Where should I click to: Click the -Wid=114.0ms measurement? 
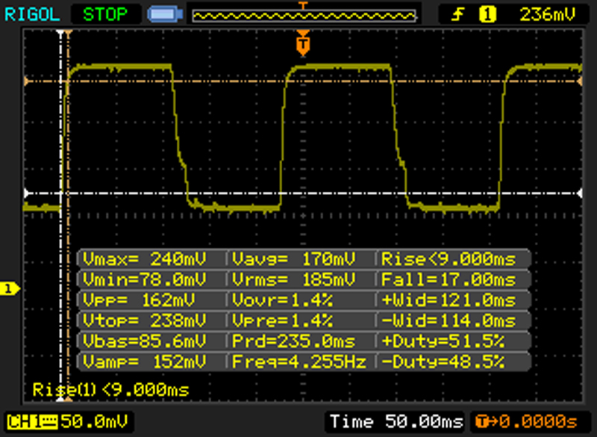click(x=448, y=320)
